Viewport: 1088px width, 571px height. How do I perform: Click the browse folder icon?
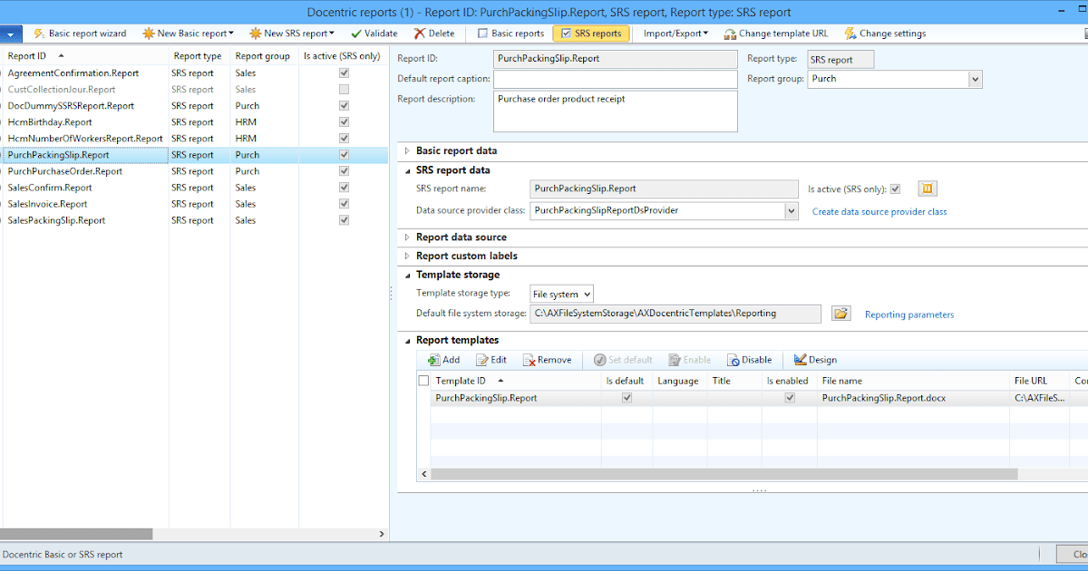coord(840,314)
